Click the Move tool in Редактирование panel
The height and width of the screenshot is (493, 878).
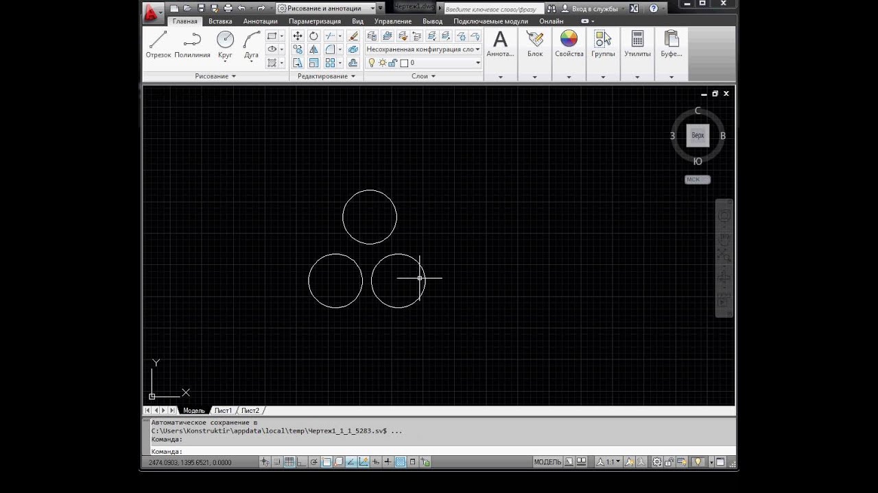coord(297,36)
